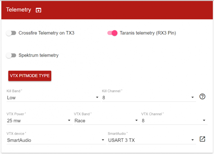The width and height of the screenshot is (214, 154).
Task: Open the VTX Channel dropdown
Action: click(x=174, y=121)
